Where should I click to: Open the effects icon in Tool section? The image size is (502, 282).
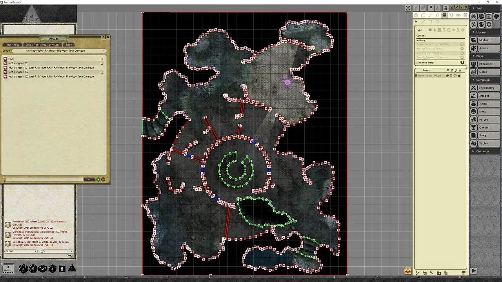click(481, 24)
